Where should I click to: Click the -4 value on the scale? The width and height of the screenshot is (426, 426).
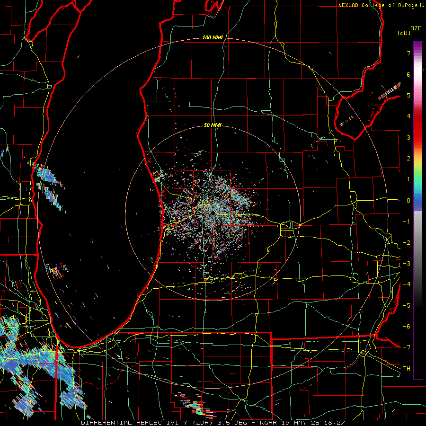click(x=407, y=284)
